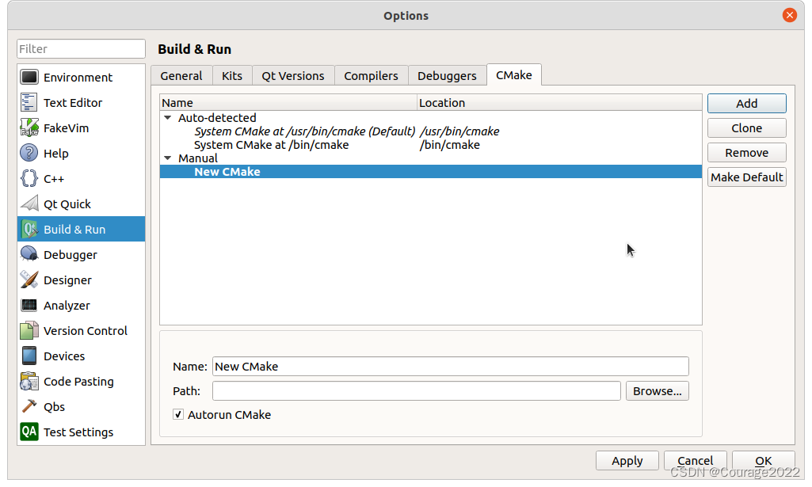Select Debugger label in category list
Image resolution: width=812 pixels, height=487 pixels.
click(x=71, y=255)
